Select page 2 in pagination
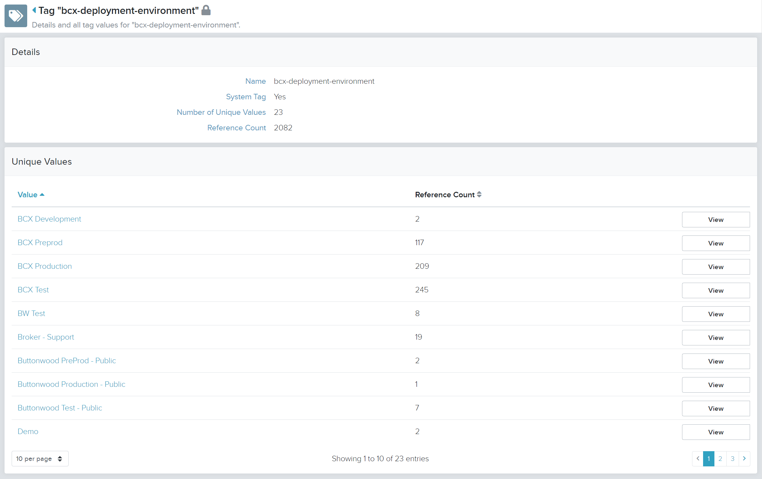Viewport: 762px width, 479px height. click(720, 459)
